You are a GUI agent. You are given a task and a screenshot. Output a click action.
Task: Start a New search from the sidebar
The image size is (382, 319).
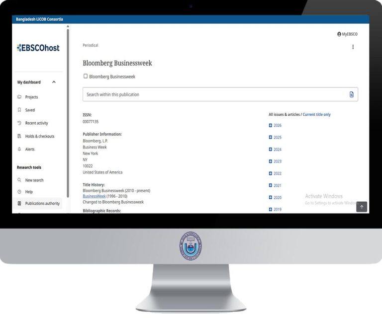34,180
